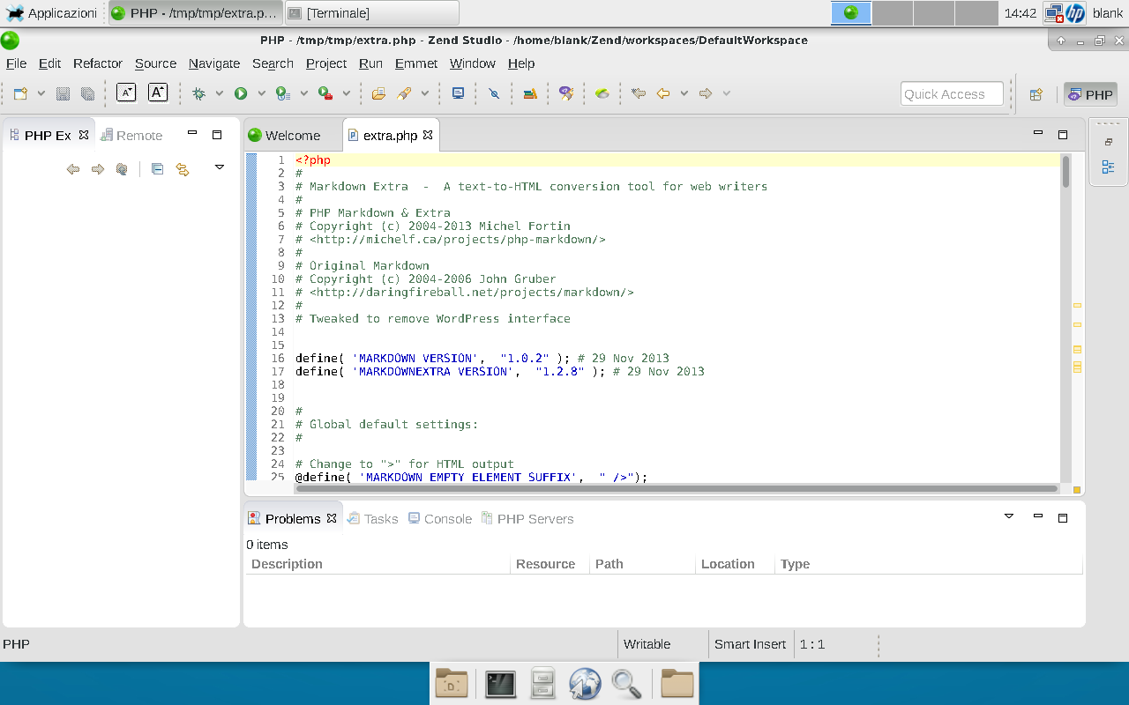
Task: Switch to Terminale window in taskbar
Action: (x=371, y=12)
